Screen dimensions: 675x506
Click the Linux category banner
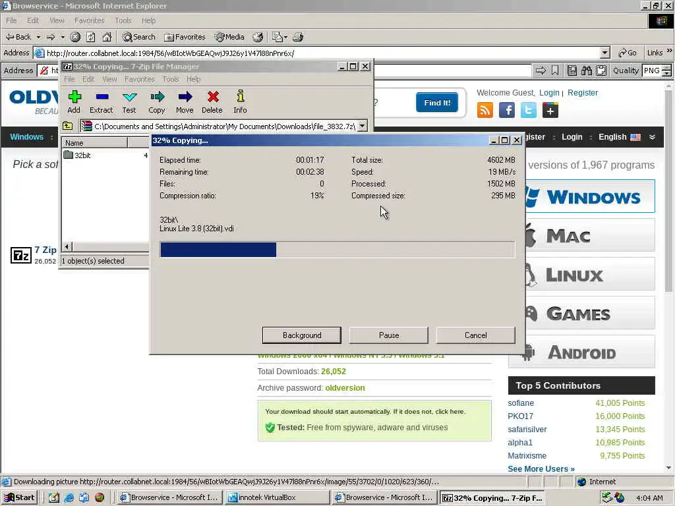click(590, 275)
